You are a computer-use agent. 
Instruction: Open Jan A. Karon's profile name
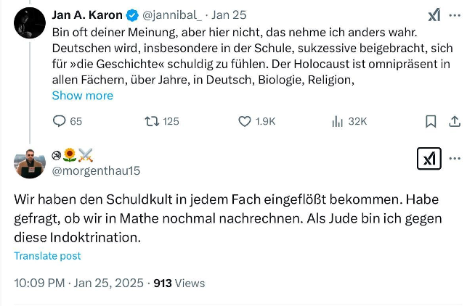pyautogui.click(x=87, y=15)
